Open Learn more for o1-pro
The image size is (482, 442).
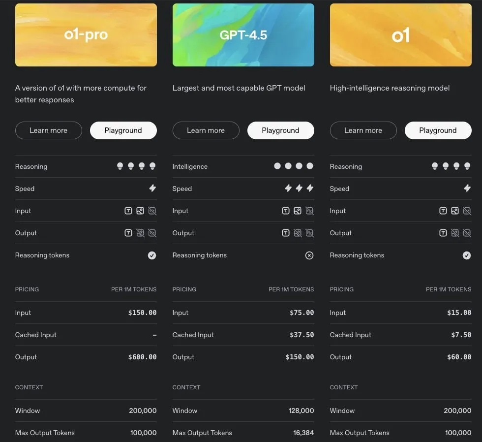click(49, 130)
